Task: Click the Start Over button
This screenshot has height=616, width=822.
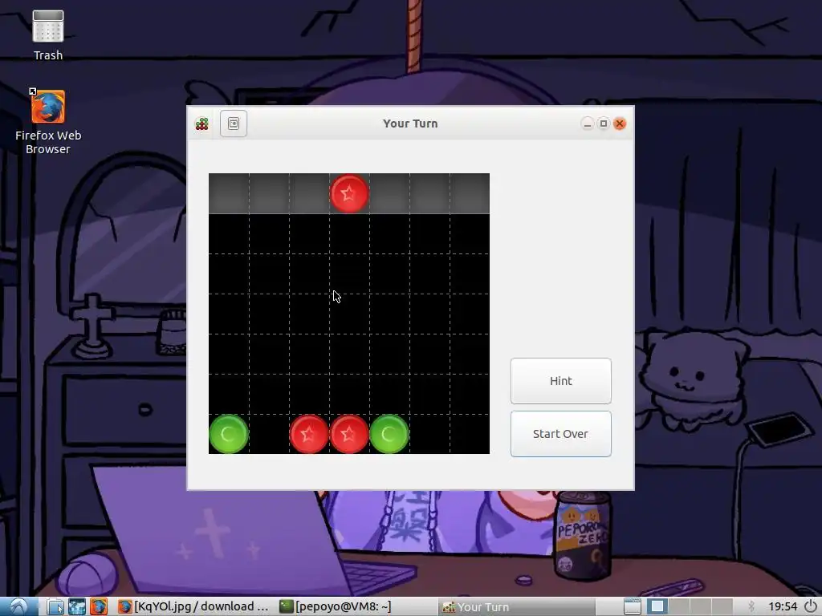Action: coord(560,434)
